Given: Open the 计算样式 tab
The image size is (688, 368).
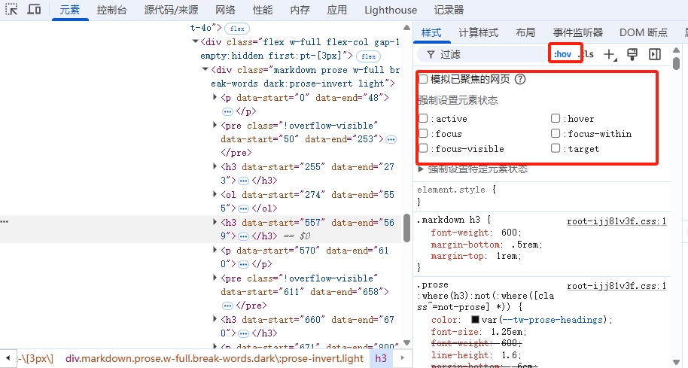Looking at the screenshot, I should [x=478, y=32].
